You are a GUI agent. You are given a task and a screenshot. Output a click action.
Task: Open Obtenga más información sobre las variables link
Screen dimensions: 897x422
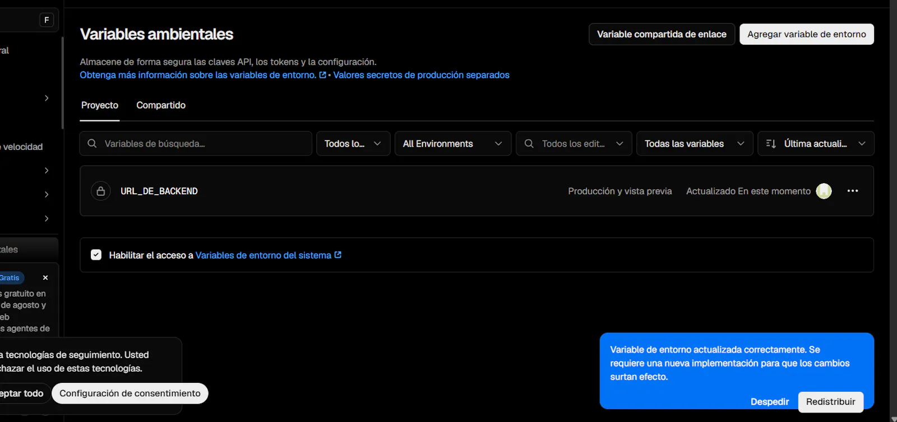(203, 75)
